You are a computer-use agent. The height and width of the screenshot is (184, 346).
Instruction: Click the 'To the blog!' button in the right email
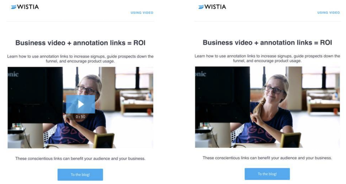coord(267,174)
